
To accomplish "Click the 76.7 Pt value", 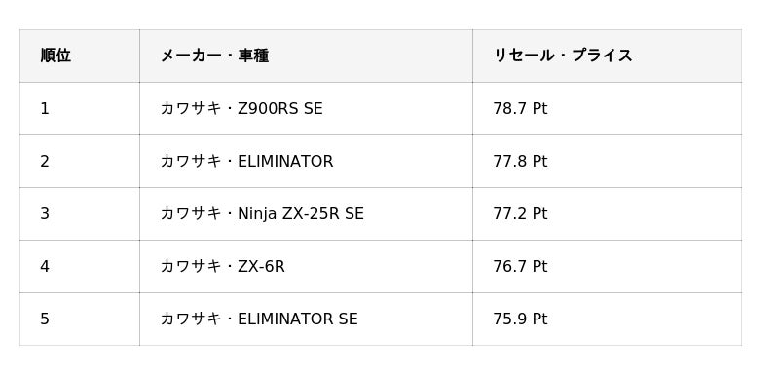I will click(520, 266).
